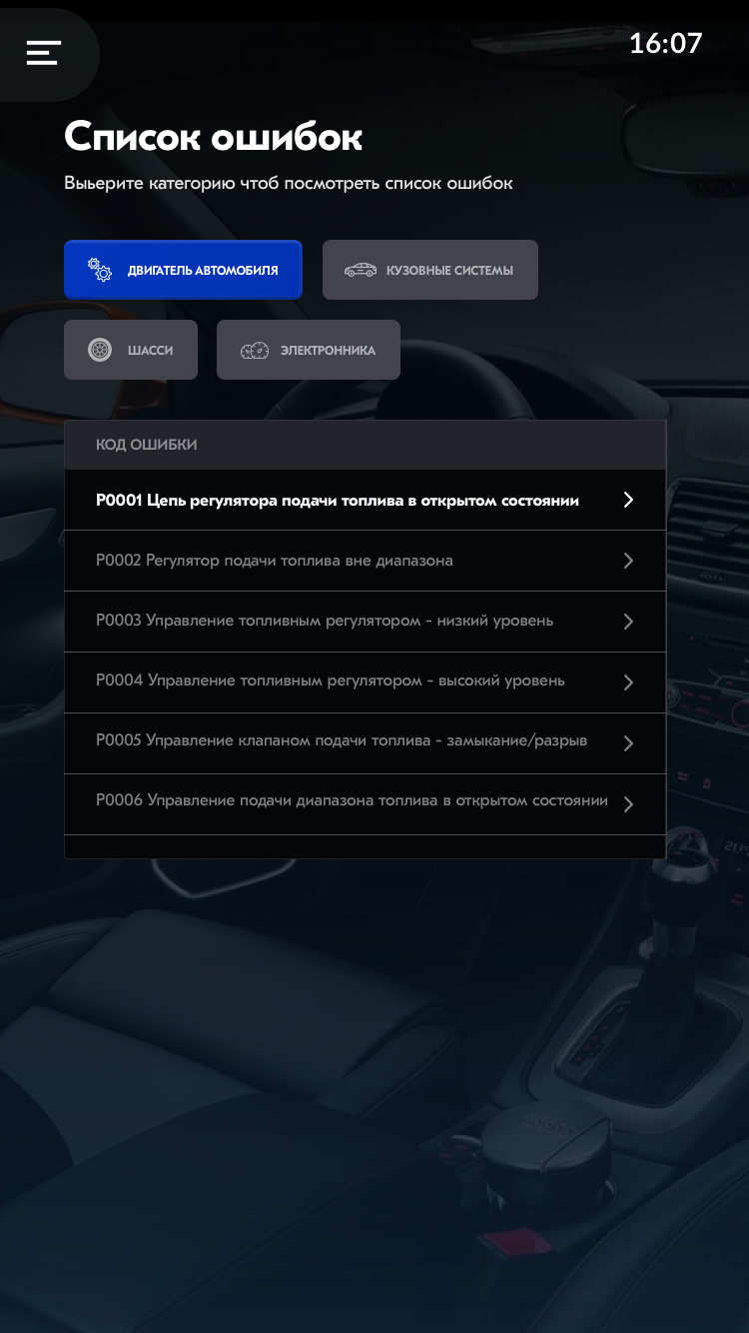Viewport: 749px width, 1333px height.
Task: Expand P0003 row chevron
Action: click(x=628, y=622)
